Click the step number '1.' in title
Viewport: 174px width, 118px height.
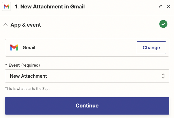coord(17,7)
